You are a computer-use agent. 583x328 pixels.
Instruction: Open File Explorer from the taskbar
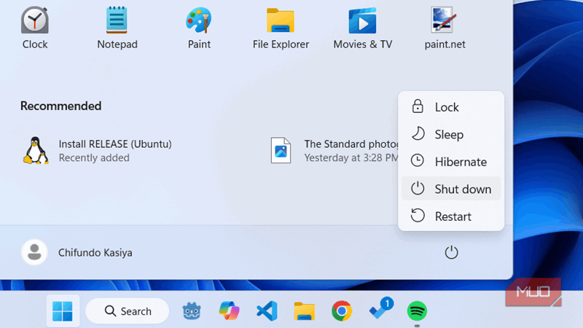(304, 311)
